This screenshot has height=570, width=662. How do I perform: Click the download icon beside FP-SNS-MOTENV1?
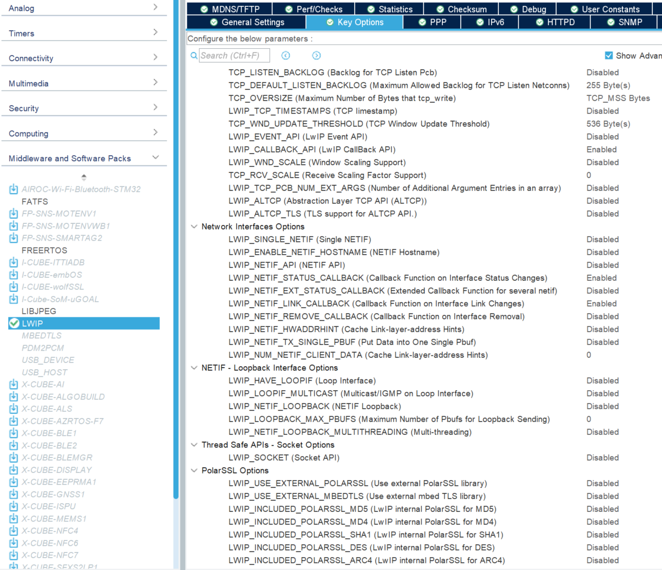[13, 213]
